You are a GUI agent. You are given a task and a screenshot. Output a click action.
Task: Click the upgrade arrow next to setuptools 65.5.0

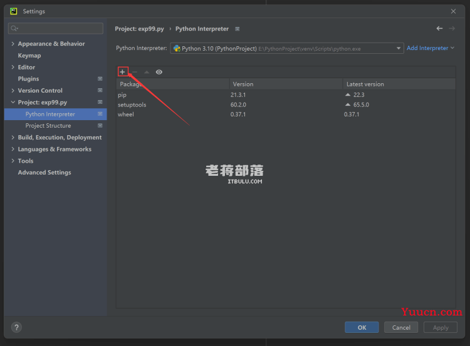pos(348,104)
